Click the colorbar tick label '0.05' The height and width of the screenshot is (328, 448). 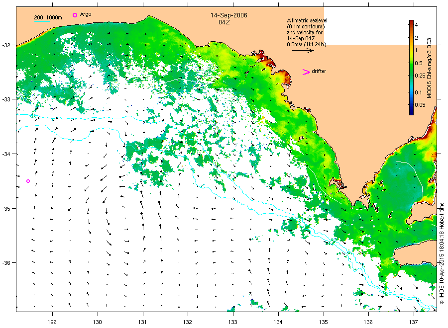(x=420, y=105)
